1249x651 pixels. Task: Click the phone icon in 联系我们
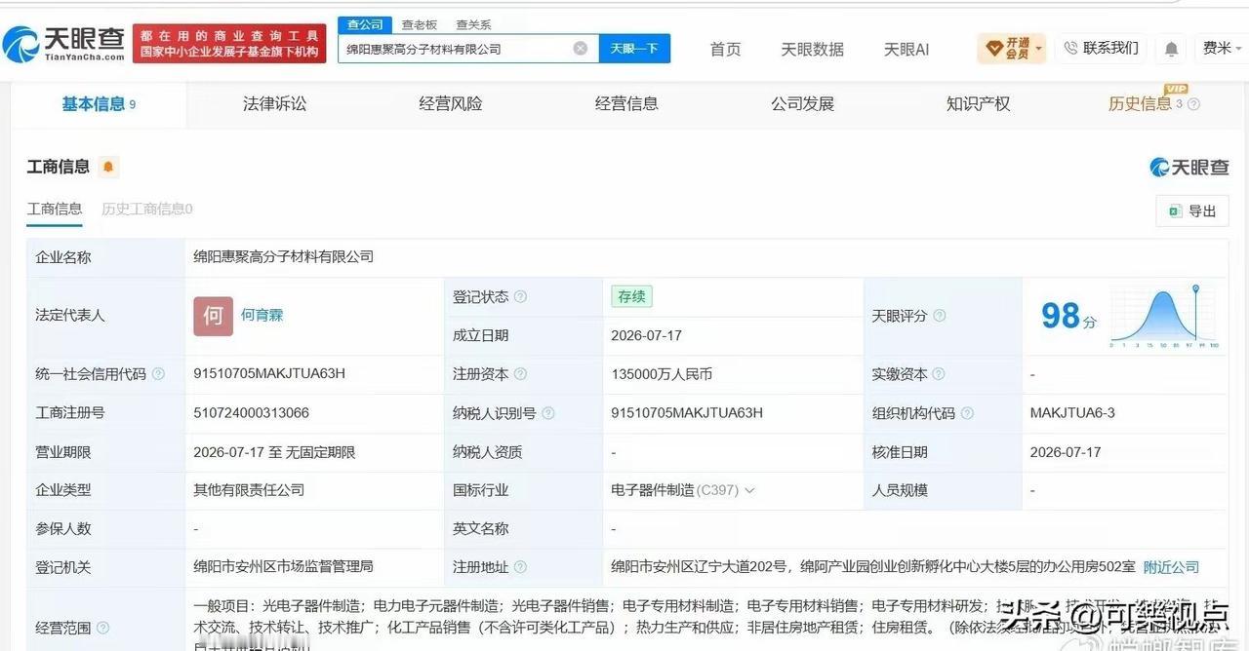tap(1071, 48)
